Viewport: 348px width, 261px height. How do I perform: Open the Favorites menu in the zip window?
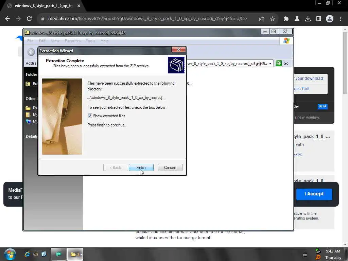(x=73, y=41)
